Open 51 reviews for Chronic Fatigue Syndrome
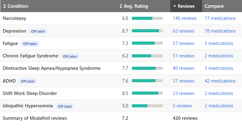Image resolution: width=242 pixels, height=130 pixels. pos(183,56)
